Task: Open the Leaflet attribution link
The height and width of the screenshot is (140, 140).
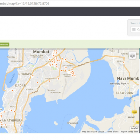Action: click(134, 128)
